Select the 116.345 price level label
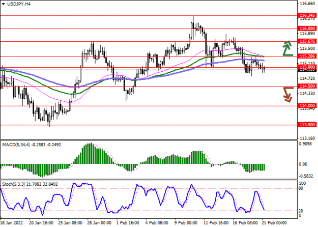 point(307,15)
